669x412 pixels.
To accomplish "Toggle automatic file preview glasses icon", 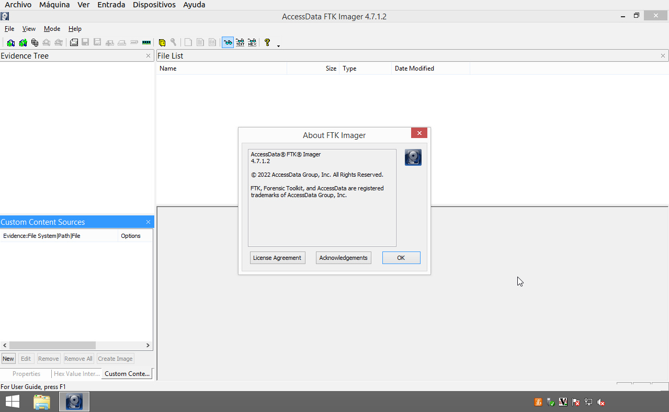I will pos(228,43).
